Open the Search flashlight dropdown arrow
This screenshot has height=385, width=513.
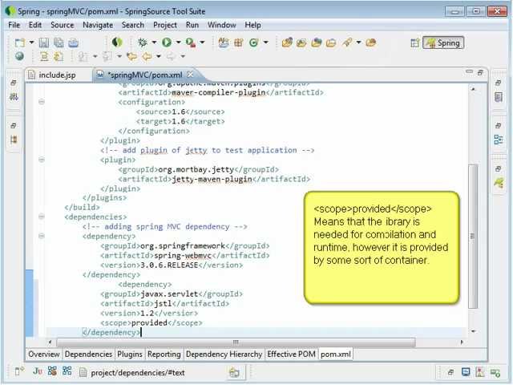click(359, 43)
